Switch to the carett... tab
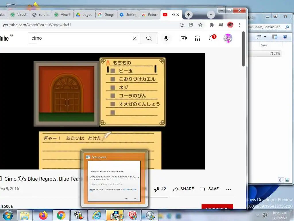The image size is (294, 221). [41, 15]
